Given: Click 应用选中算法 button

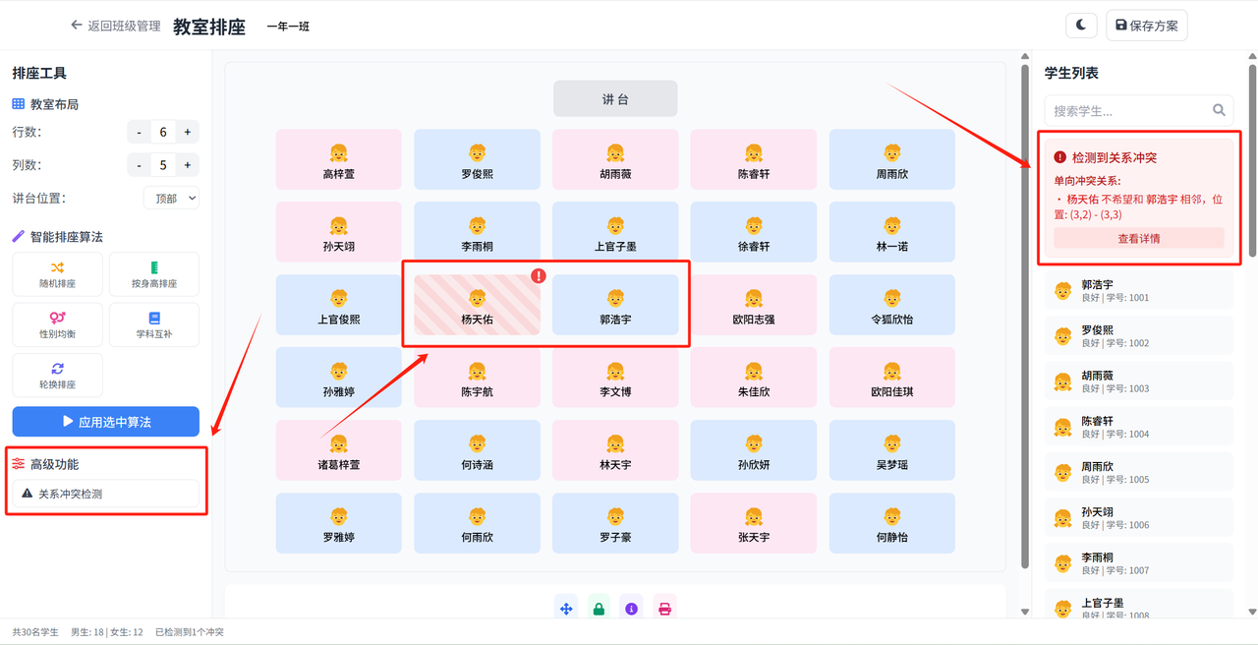Looking at the screenshot, I should pos(106,422).
